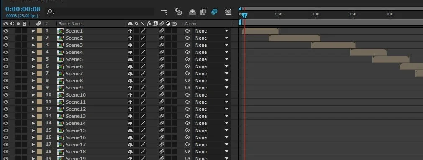The width and height of the screenshot is (423, 160).
Task: Toggle visibility of Scene14 layer
Action: (6, 123)
